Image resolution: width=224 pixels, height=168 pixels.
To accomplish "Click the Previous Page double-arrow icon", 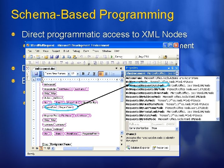I will point(122,137).
